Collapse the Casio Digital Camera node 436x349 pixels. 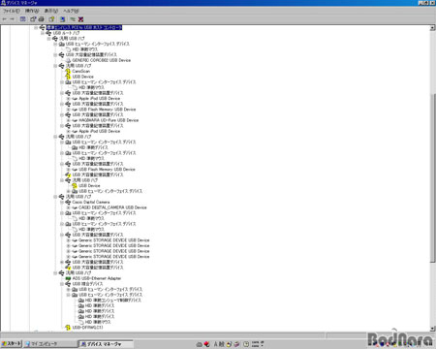pyautogui.click(x=62, y=202)
